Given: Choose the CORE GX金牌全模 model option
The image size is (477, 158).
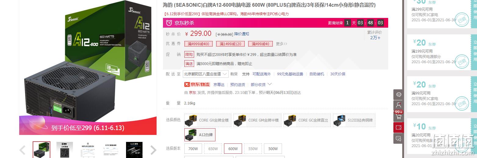Looking at the screenshot, I should pyautogui.click(x=208, y=120).
